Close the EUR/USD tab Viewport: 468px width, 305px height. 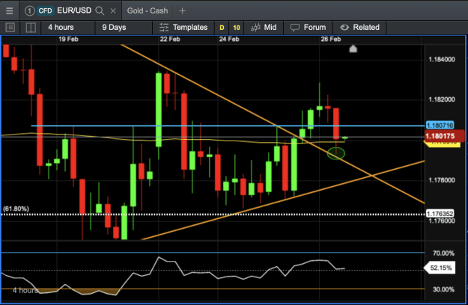(x=113, y=11)
